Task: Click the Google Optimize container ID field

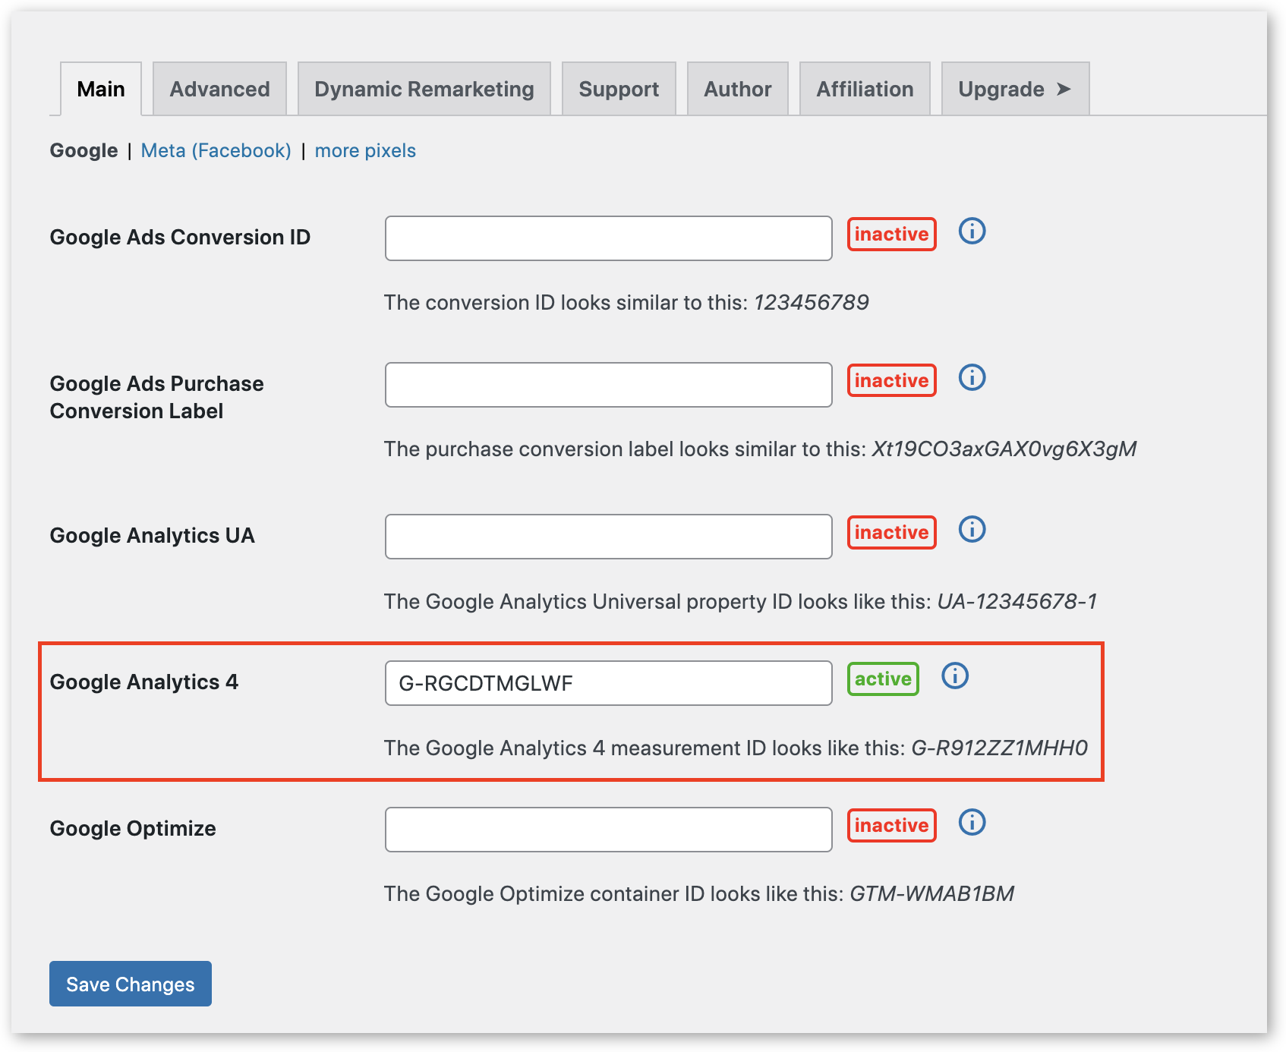Action: [x=608, y=830]
